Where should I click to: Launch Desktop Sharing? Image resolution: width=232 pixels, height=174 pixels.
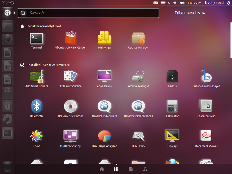70,136
